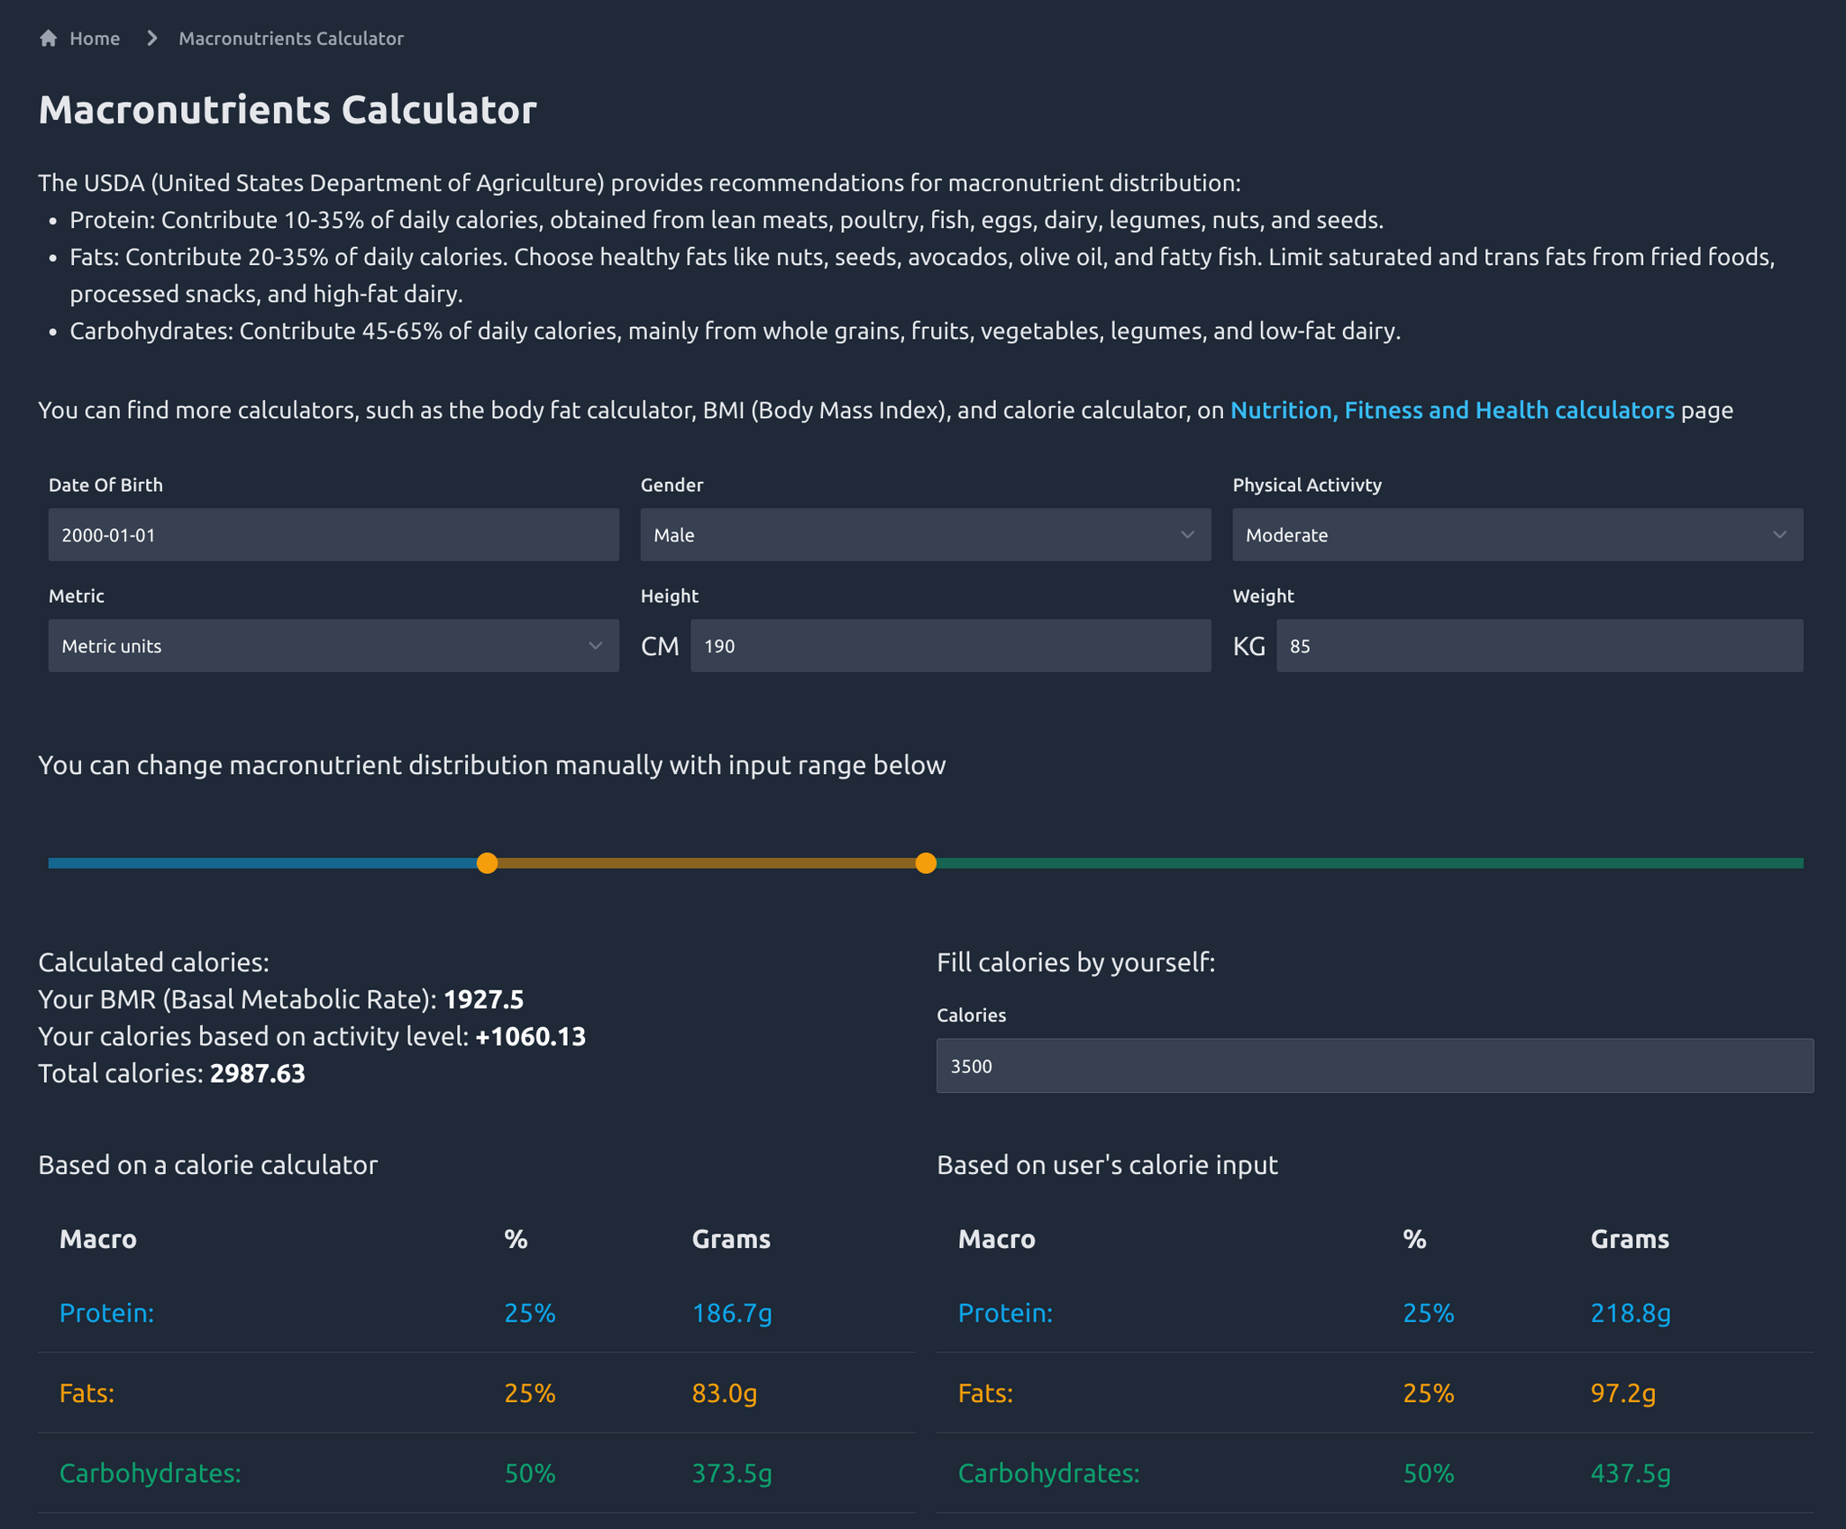Screen dimensions: 1846x1529
Task: Click the Home icon in breadcrumb
Action: click(x=49, y=38)
